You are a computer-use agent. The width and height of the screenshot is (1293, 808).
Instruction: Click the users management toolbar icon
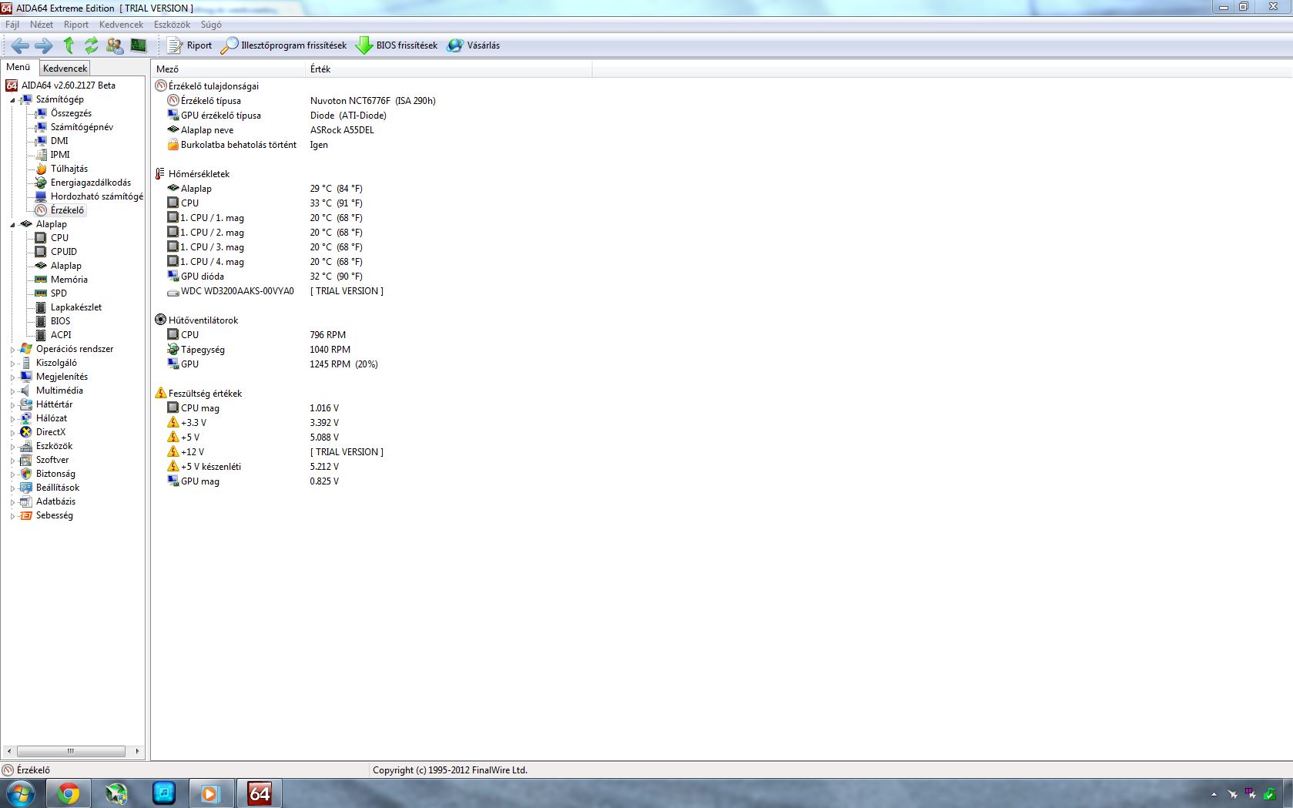[115, 45]
